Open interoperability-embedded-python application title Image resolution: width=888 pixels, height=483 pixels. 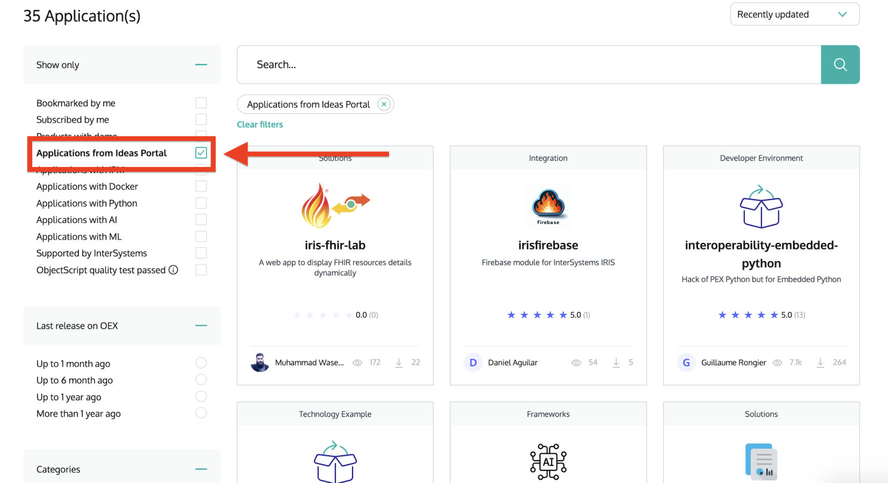[x=761, y=254]
